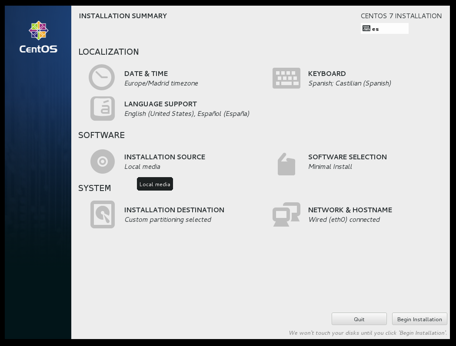
Task: Switch keyboard layout via 'es' indicator
Action: (x=384, y=29)
